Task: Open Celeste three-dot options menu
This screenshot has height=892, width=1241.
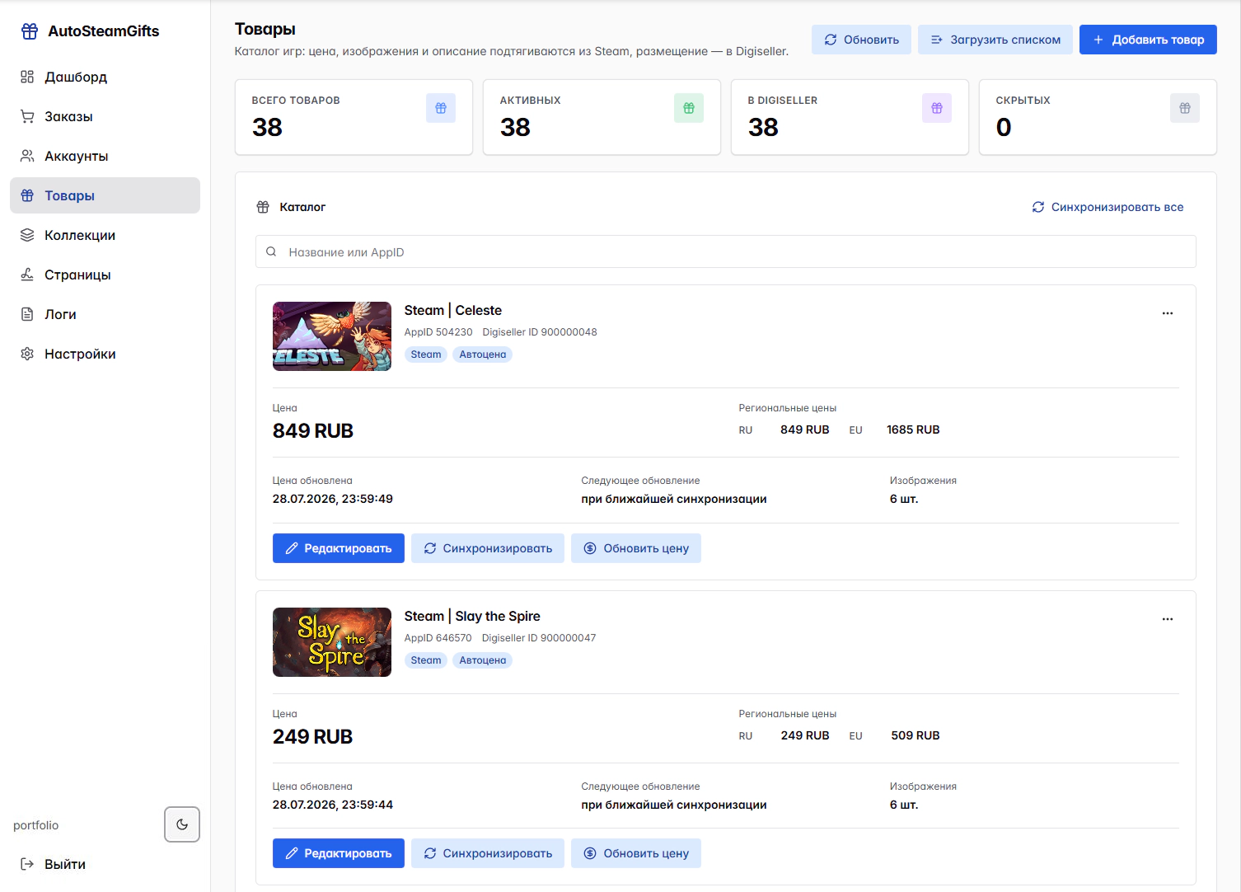Action: coord(1168,313)
